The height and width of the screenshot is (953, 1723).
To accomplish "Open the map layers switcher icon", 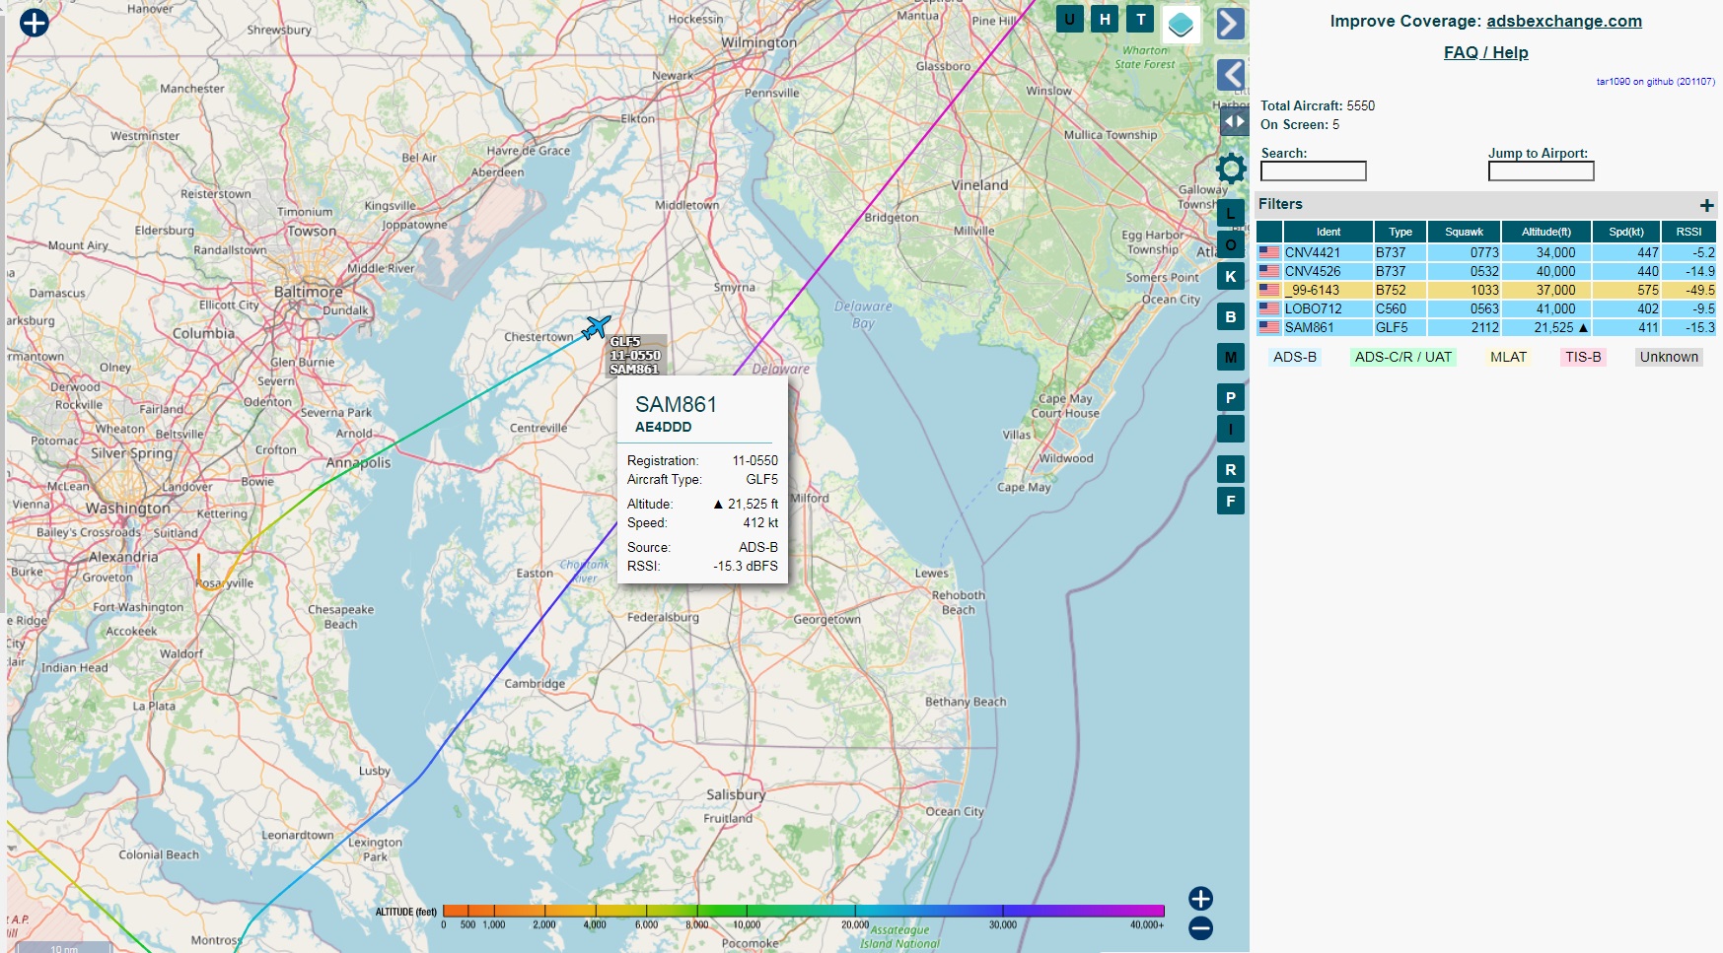I will (x=1181, y=24).
